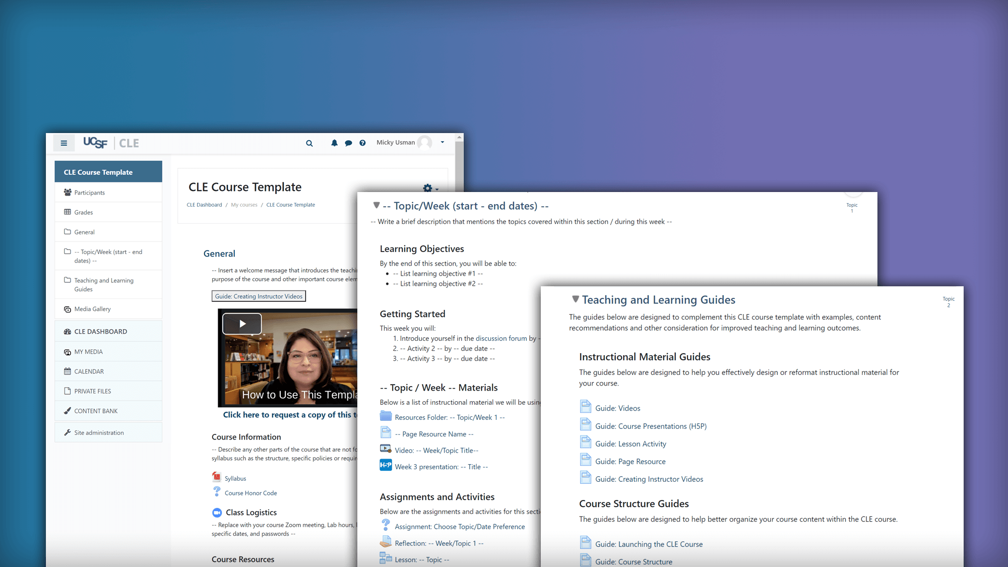This screenshot has height=567, width=1008.
Task: Click the notifications bell icon
Action: 333,143
